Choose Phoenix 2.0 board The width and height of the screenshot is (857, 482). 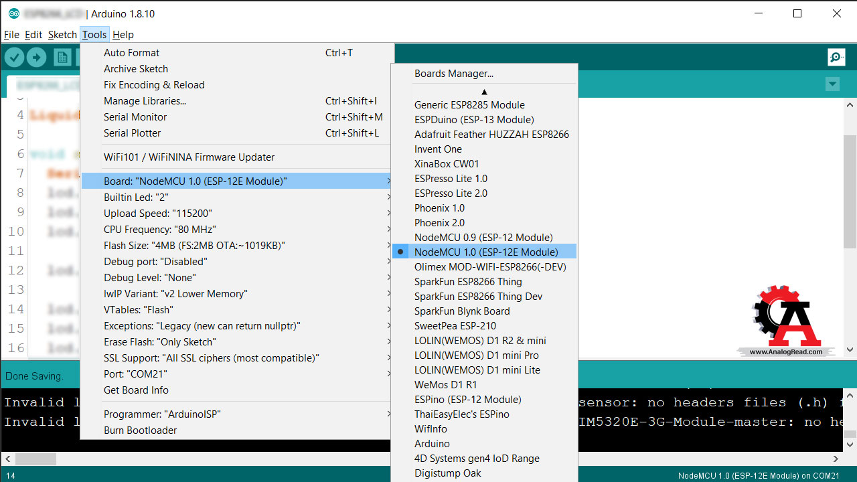point(484,222)
